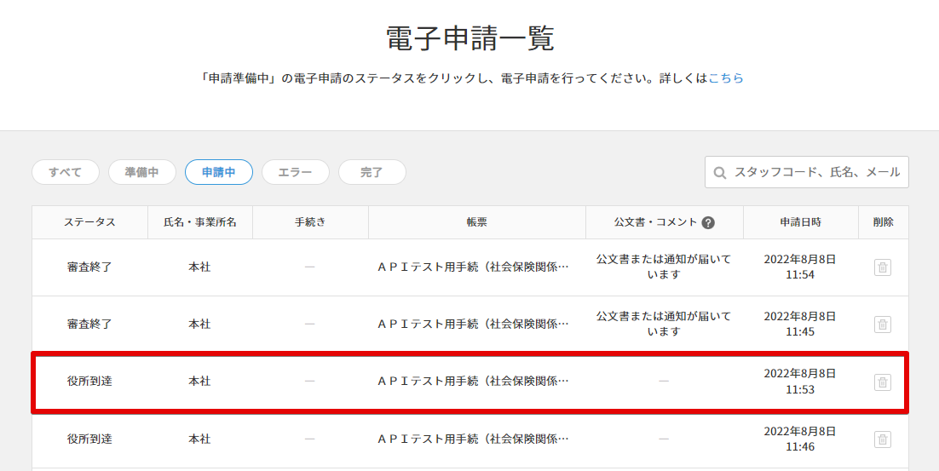Image resolution: width=939 pixels, height=471 pixels.
Task: Open the 審査終了 status of the 11:54 row
Action: tap(89, 267)
